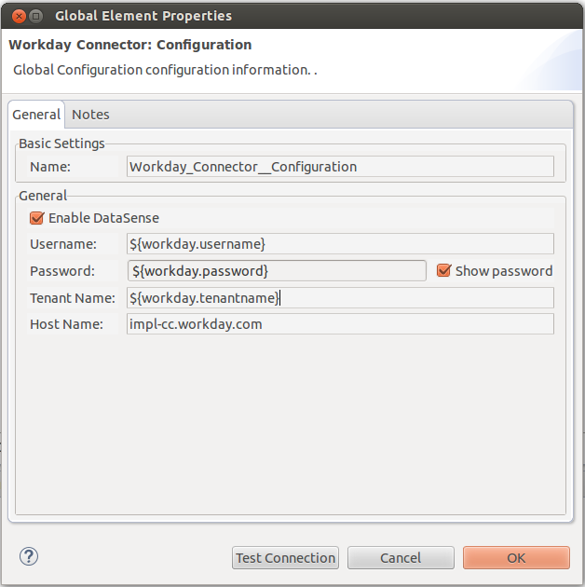The image size is (585, 587).
Task: Click into the Username field
Action: pyautogui.click(x=340, y=243)
